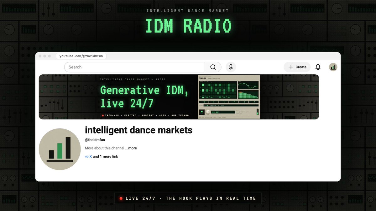The height and width of the screenshot is (211, 376).
Task: Click the 'intelligent dance markets' channel name
Action: [138, 130]
